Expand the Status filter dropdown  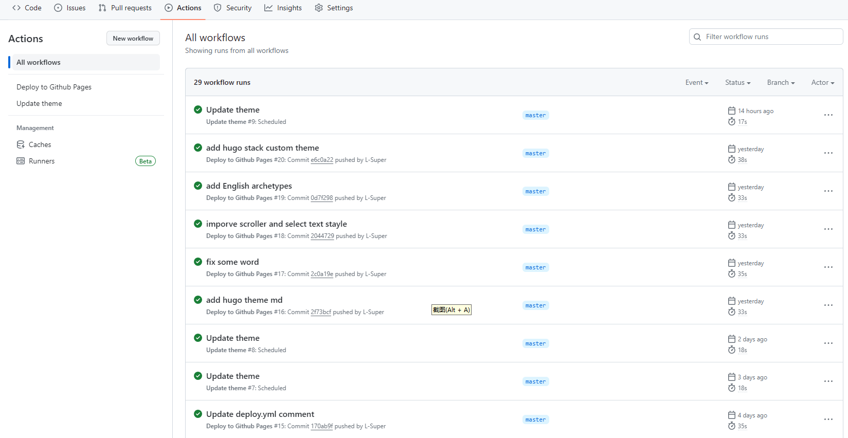tap(737, 82)
